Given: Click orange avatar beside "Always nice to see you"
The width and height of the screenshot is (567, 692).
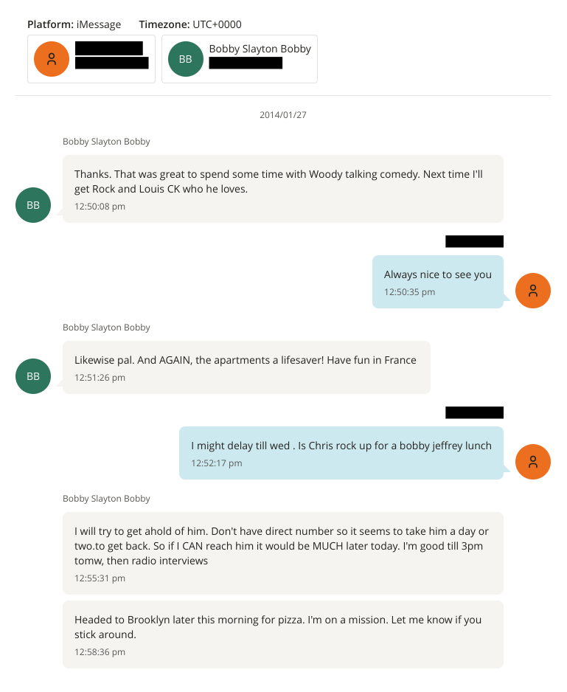Looking at the screenshot, I should coord(533,291).
